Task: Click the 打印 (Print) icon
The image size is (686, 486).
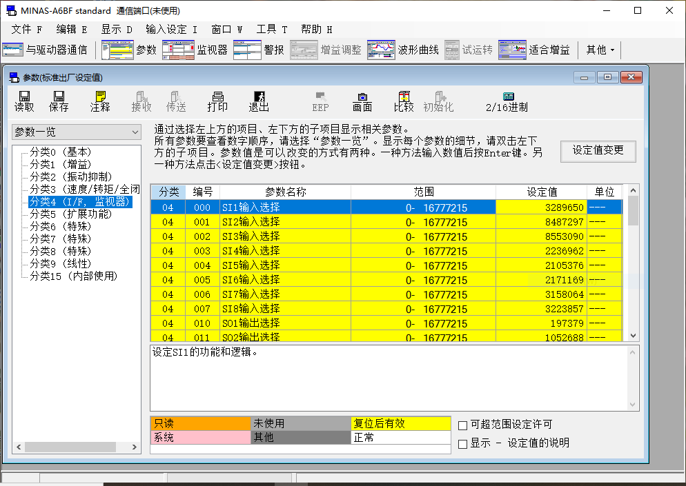Action: click(x=217, y=101)
